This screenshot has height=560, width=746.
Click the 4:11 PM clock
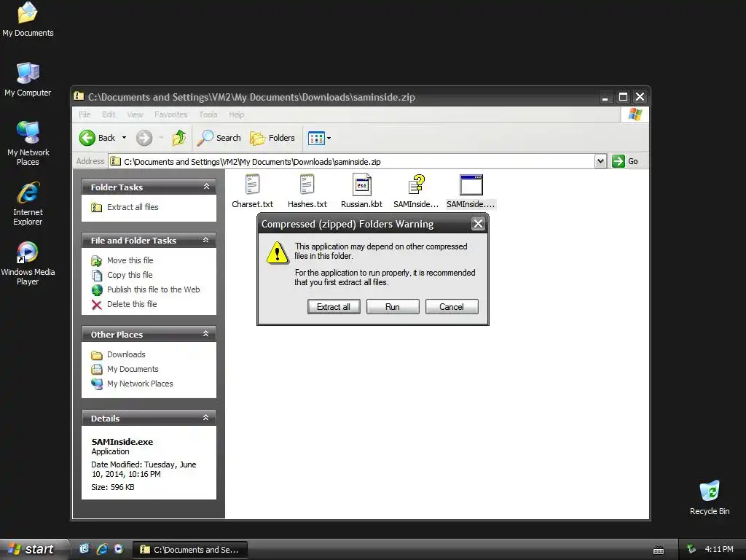(x=719, y=550)
